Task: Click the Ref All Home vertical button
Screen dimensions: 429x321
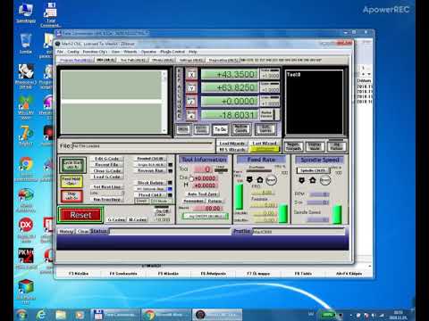Action: [x=180, y=95]
